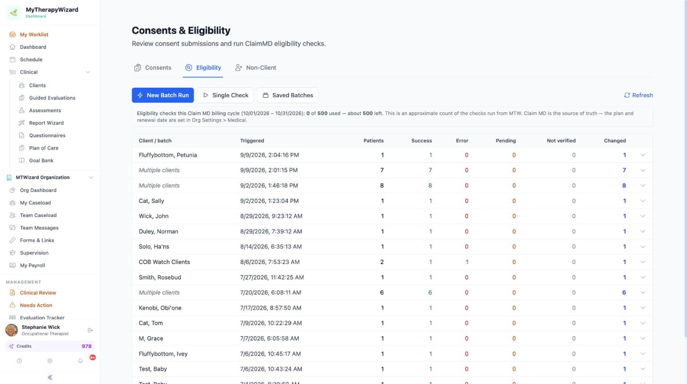Click the MyTherapyWizard logo icon
The height and width of the screenshot is (384, 687).
click(14, 12)
